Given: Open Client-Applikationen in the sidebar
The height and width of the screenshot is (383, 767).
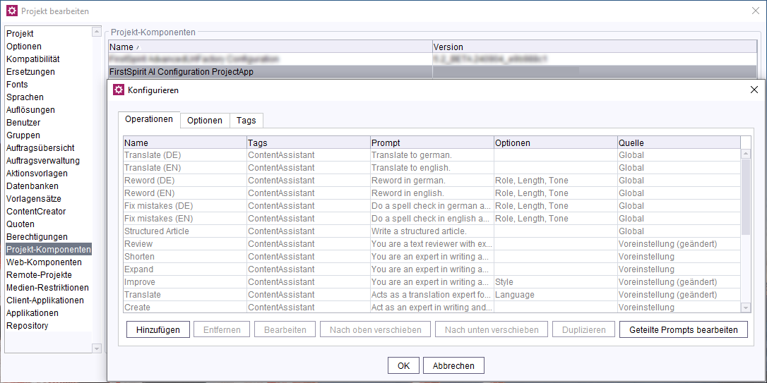Looking at the screenshot, I should click(49, 300).
